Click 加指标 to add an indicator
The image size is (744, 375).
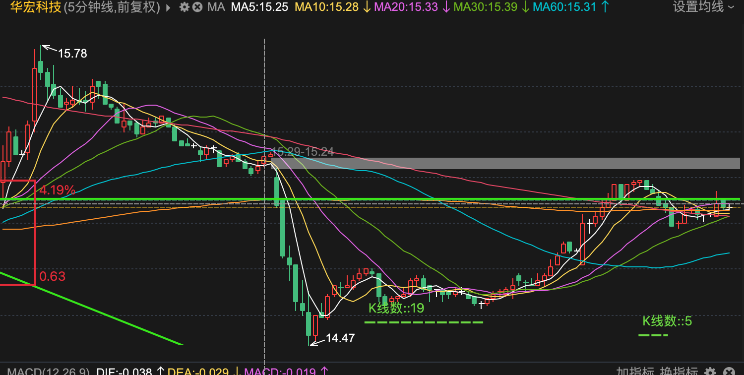(x=634, y=371)
